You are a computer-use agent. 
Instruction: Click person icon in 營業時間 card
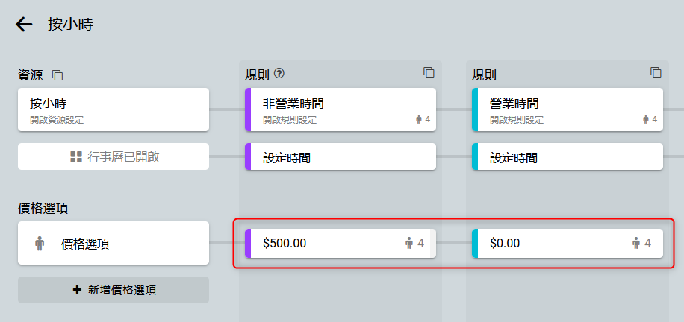point(647,119)
